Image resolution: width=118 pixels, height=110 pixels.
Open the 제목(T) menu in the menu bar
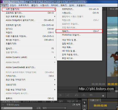click(64, 5)
